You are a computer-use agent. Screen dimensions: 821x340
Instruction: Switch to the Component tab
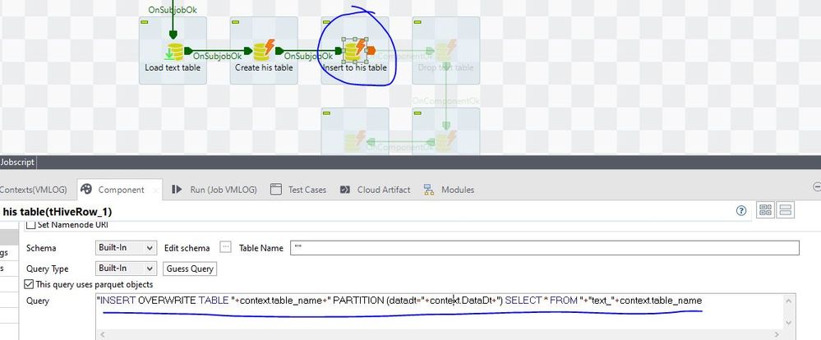tap(120, 190)
